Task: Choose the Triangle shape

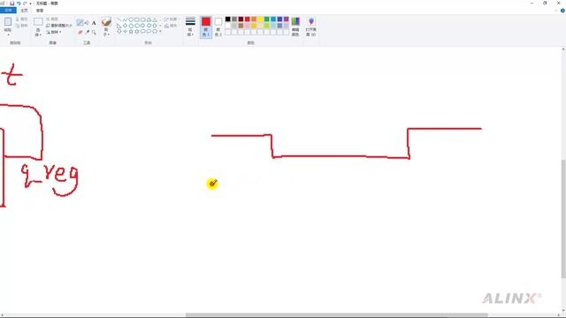Action: (x=155, y=19)
